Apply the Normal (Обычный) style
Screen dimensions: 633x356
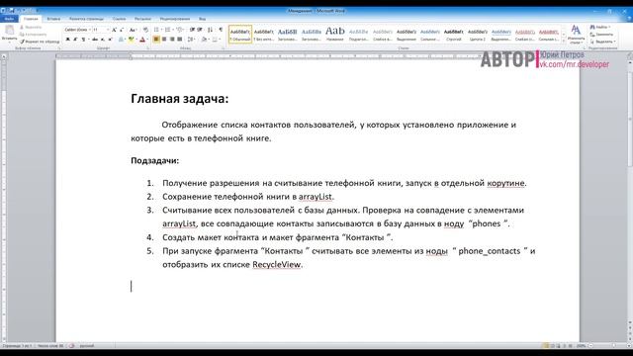pos(240,35)
